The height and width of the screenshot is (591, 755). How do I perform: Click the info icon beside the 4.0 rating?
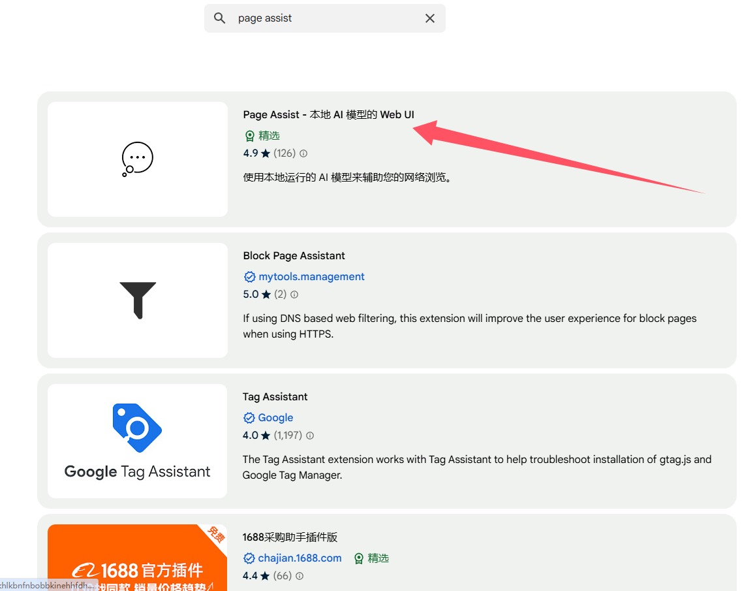(x=310, y=436)
